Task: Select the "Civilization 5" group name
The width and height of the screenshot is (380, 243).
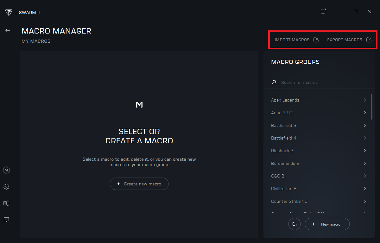Action: pyautogui.click(x=284, y=189)
